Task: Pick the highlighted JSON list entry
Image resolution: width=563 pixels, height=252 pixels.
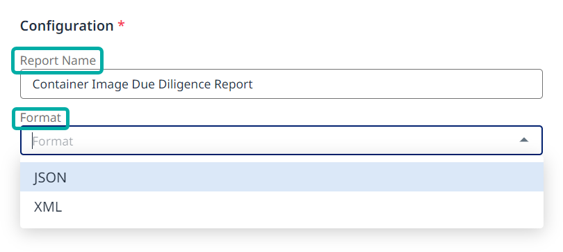Action: tap(281, 177)
